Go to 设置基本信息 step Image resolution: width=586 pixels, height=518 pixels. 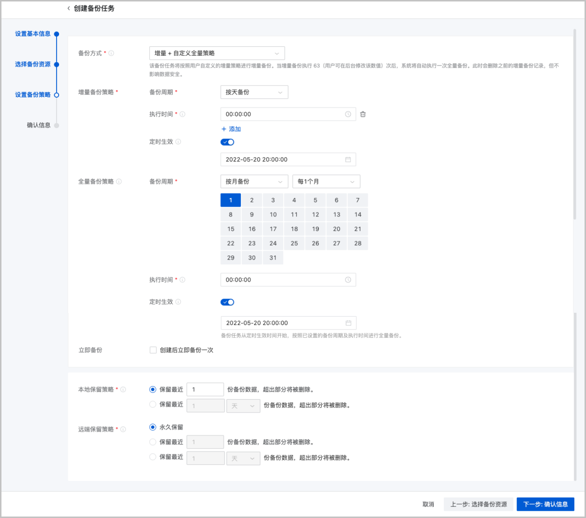click(33, 34)
